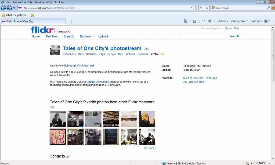Go to Flickr Home
The height and width of the screenshot is (165, 275).
point(36,36)
